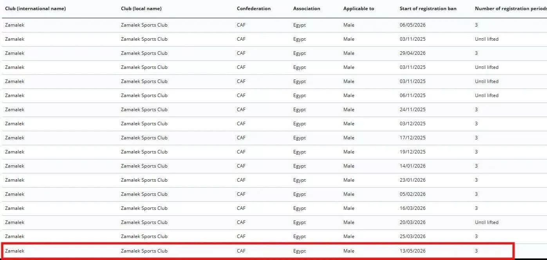Select the 23/01/2026 ban date cell
The width and height of the screenshot is (547, 260).
pyautogui.click(x=413, y=180)
